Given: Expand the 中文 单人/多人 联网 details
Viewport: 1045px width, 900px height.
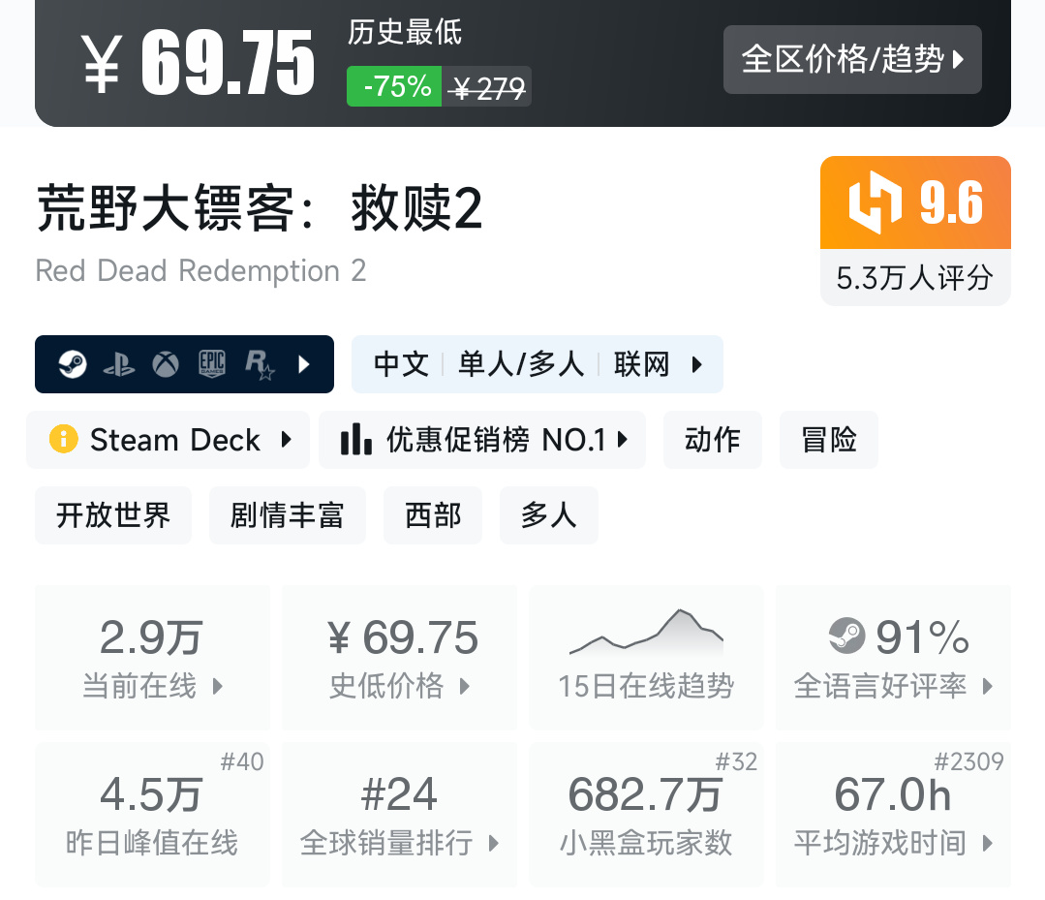Looking at the screenshot, I should pos(537,364).
